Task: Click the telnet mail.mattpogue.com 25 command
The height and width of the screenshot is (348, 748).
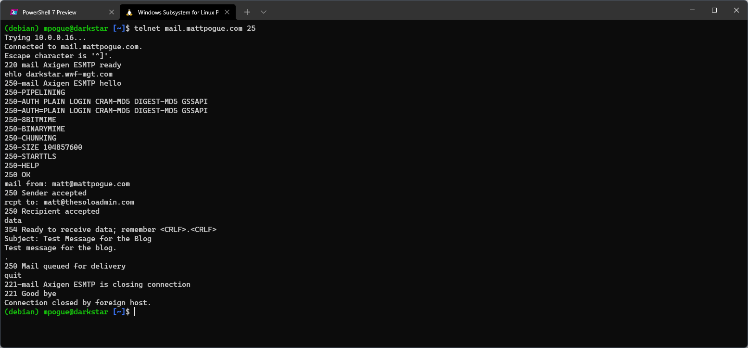Action: (195, 28)
